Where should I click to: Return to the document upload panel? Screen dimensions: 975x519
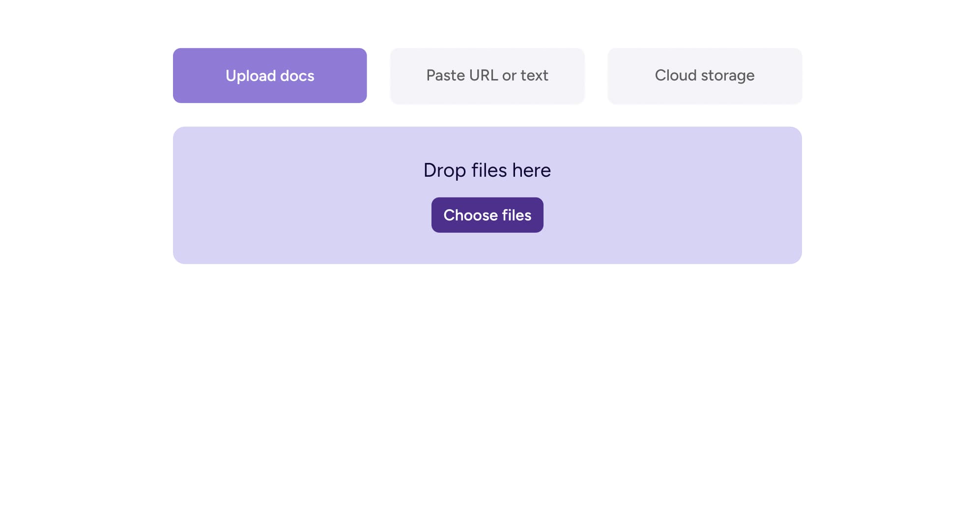pyautogui.click(x=270, y=76)
